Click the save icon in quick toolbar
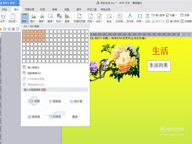 [5, 29]
